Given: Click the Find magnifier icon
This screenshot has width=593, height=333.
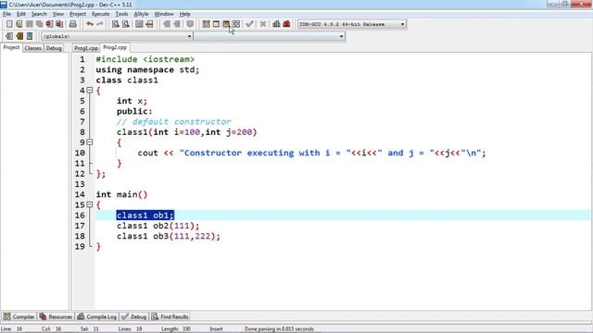Looking at the screenshot, I should (x=115, y=24).
